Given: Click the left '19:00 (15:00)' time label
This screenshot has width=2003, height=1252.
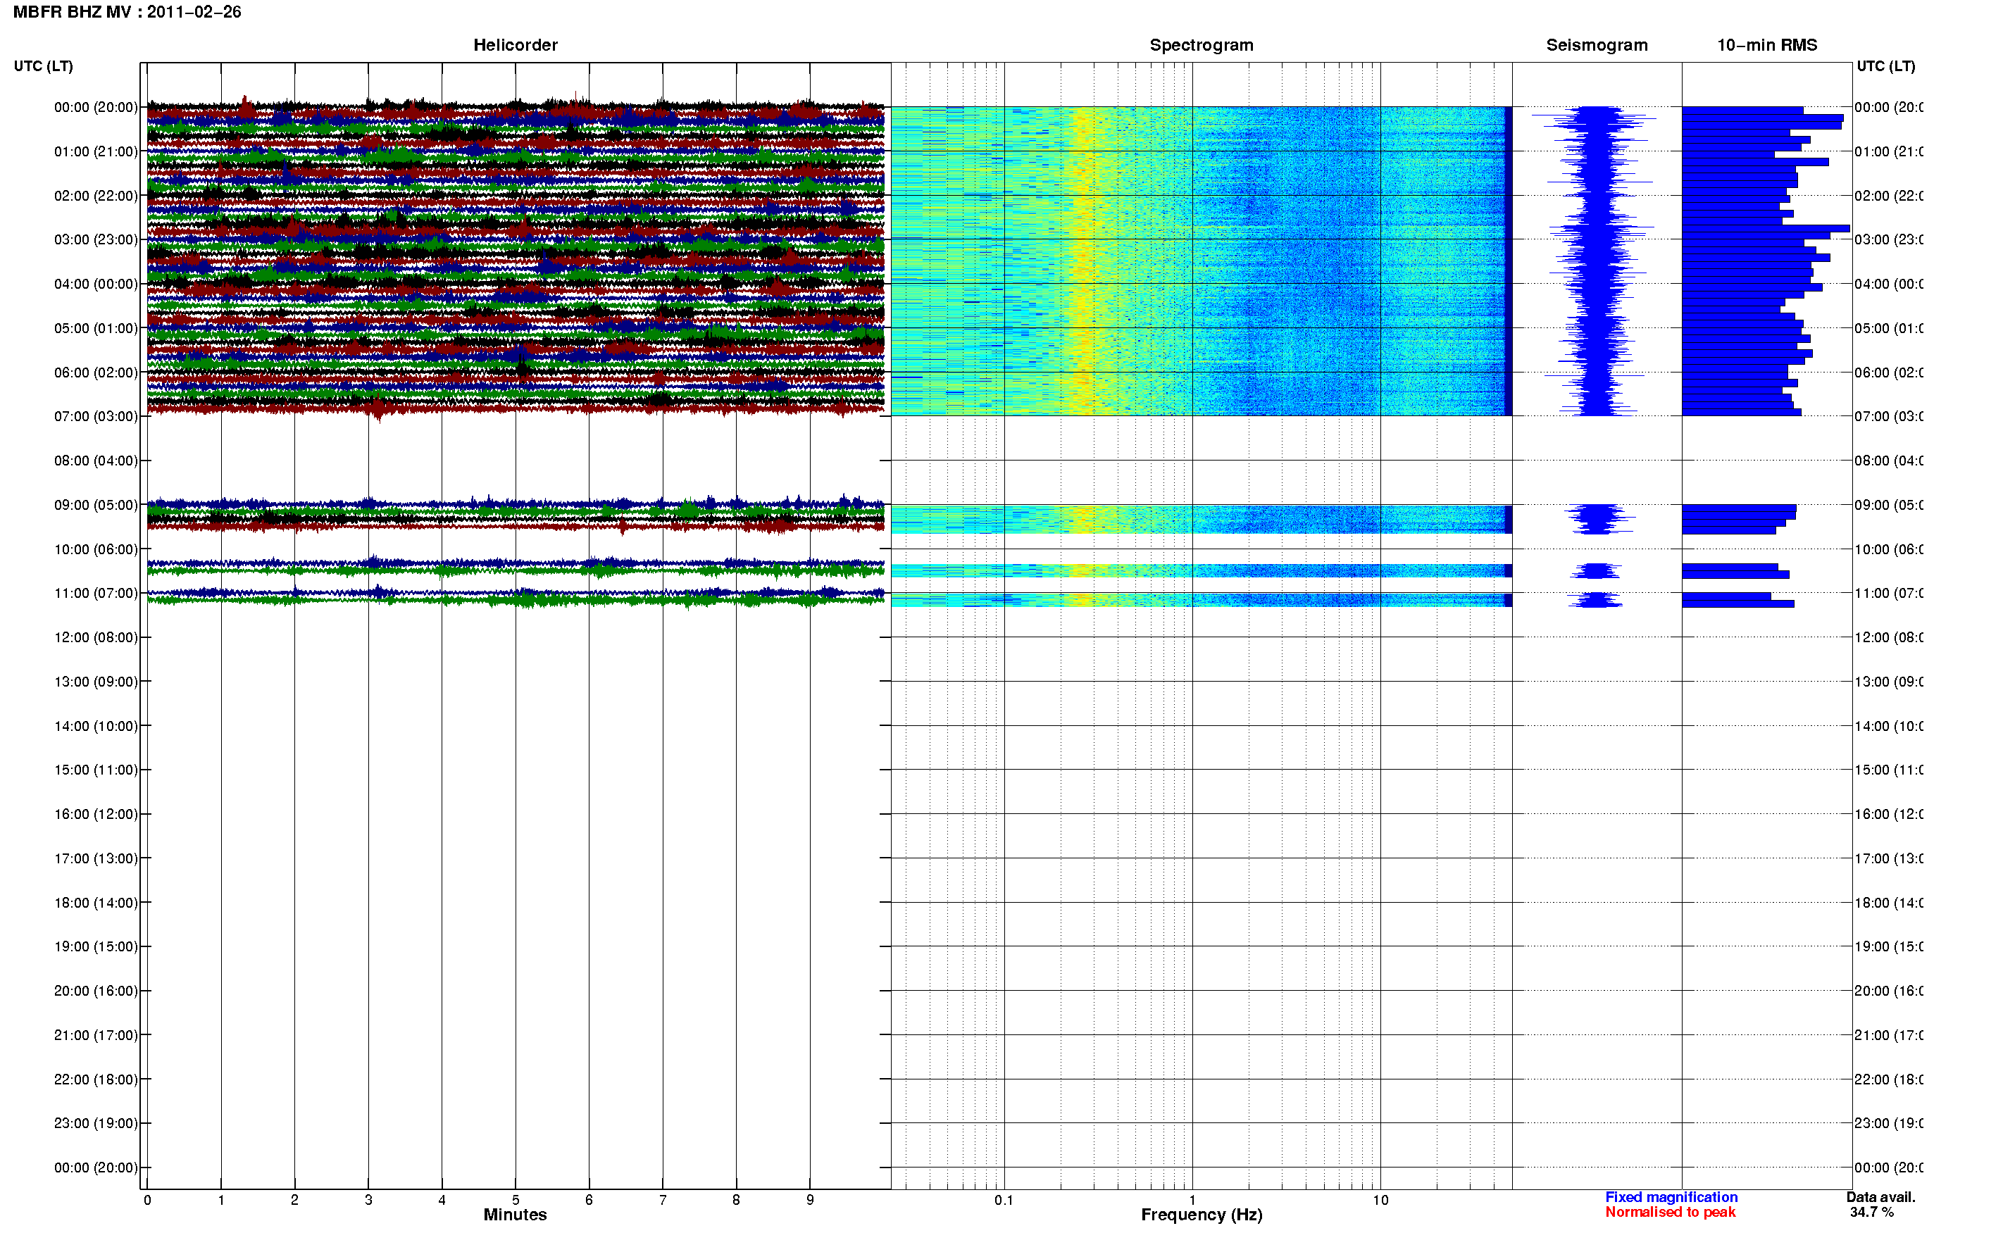Looking at the screenshot, I should 96,946.
